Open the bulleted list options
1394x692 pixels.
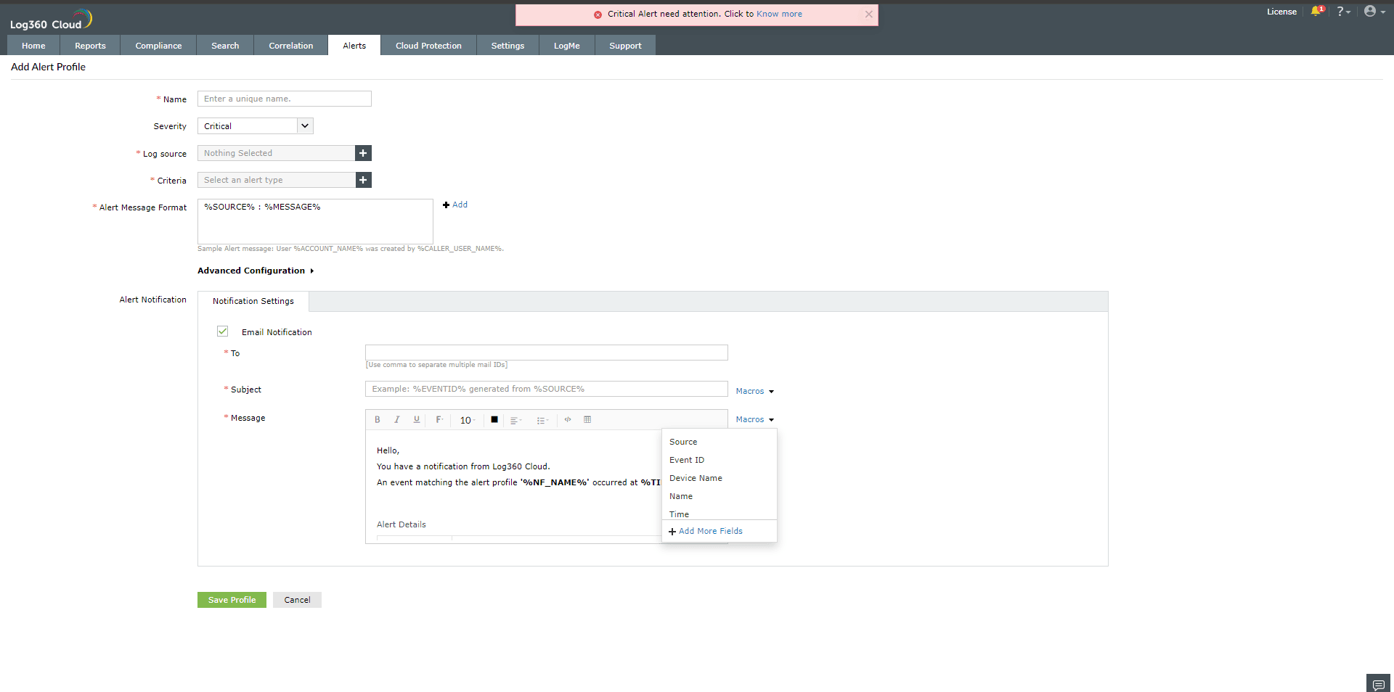(x=542, y=420)
